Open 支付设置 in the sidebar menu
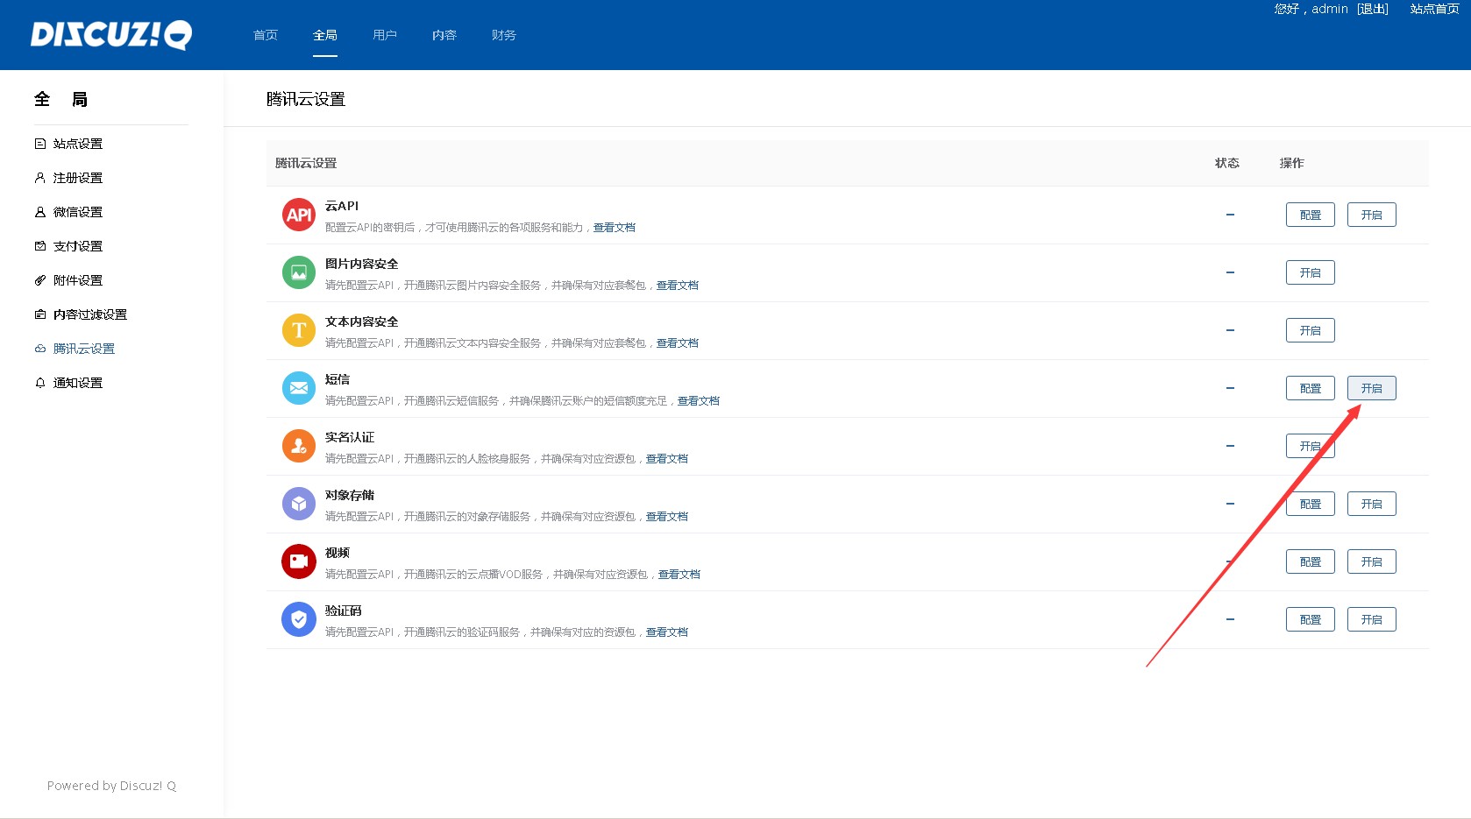 click(78, 246)
